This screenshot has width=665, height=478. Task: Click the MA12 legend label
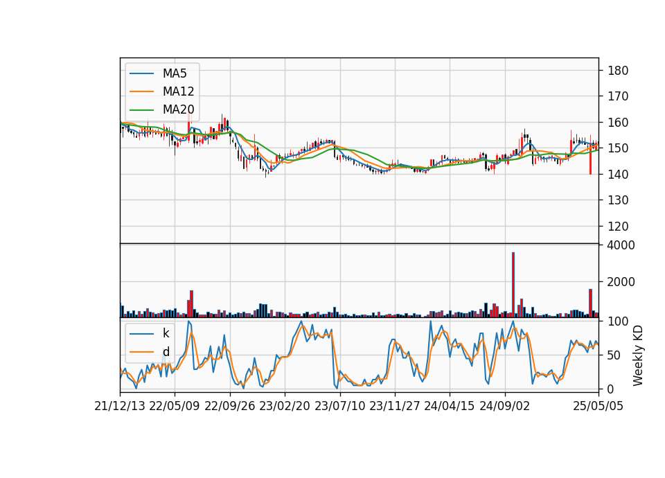point(178,91)
